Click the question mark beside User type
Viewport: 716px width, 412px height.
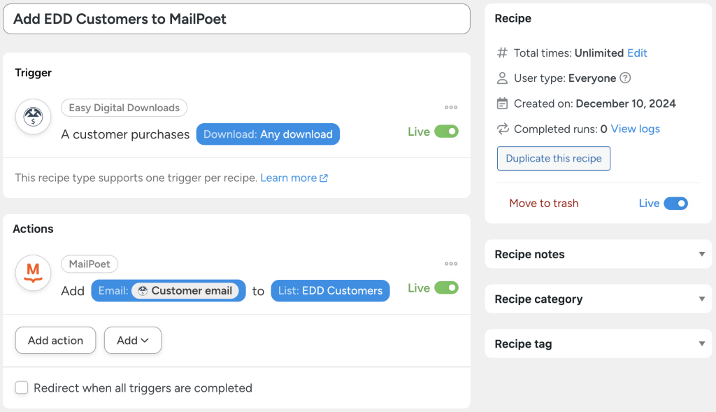pyautogui.click(x=624, y=78)
